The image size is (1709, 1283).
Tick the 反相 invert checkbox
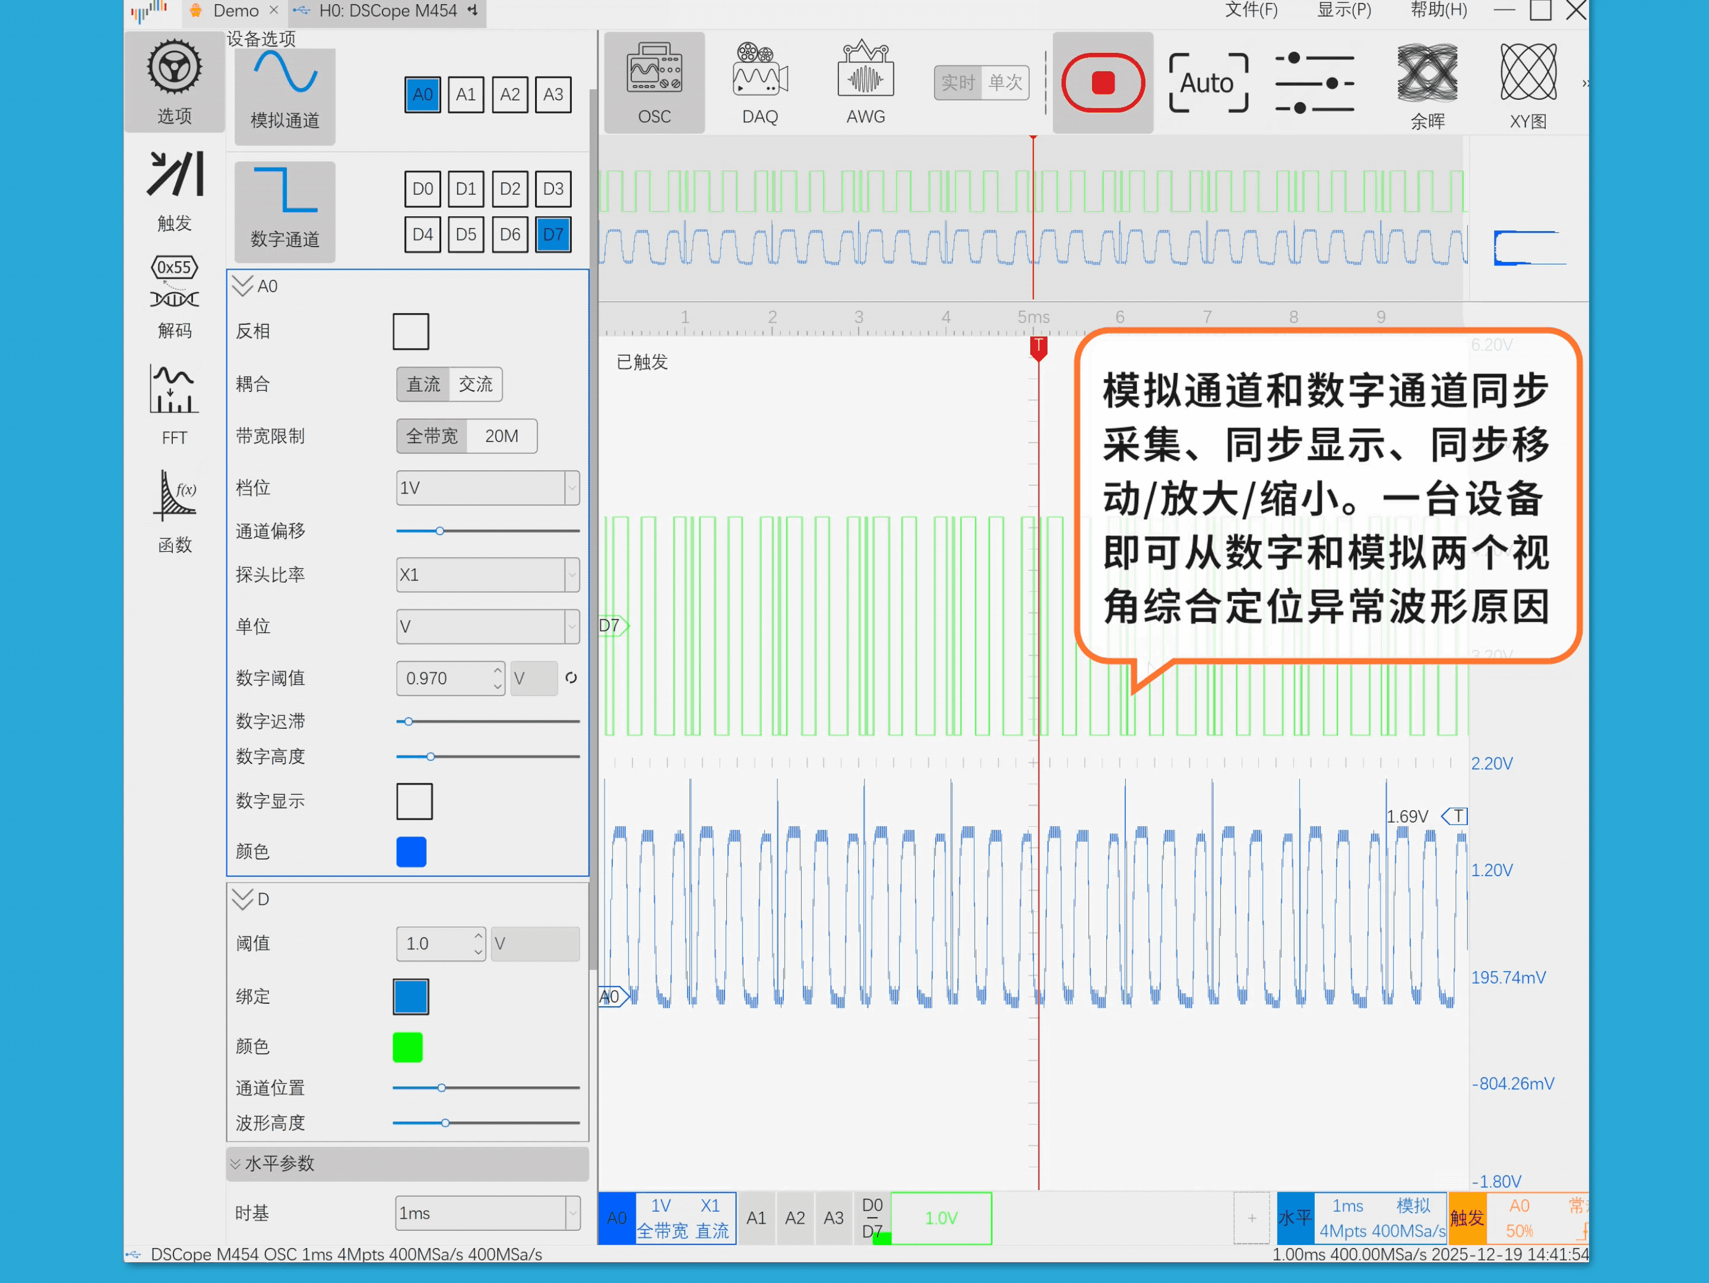pos(410,331)
